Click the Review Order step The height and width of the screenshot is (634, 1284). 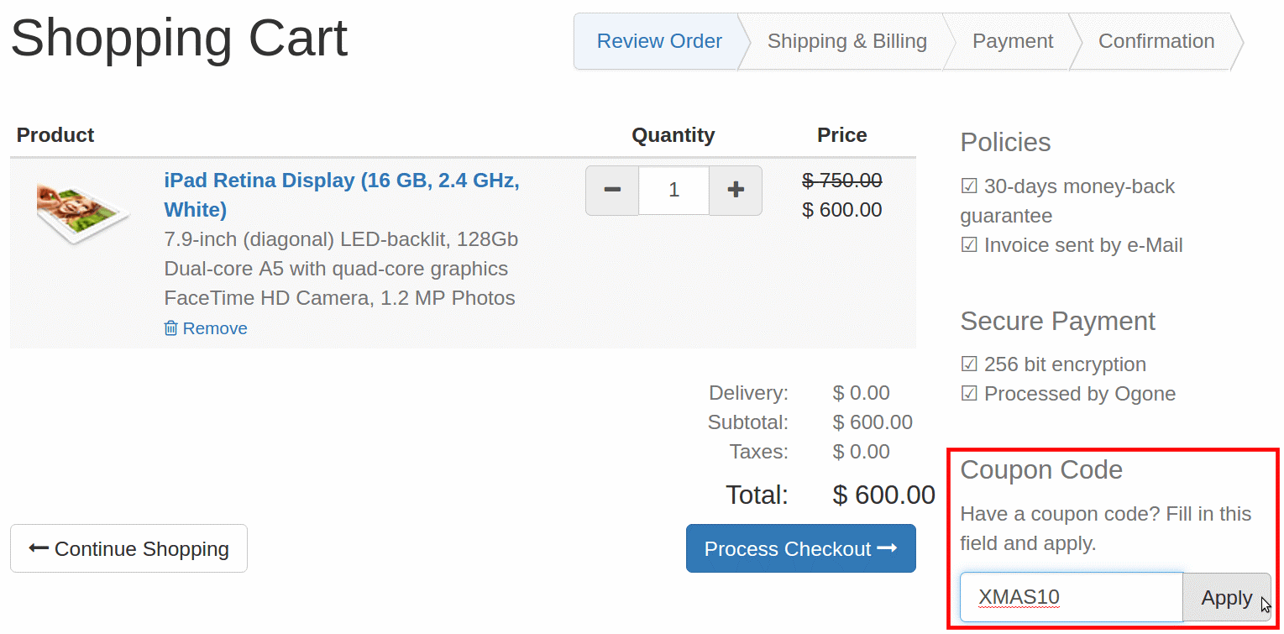point(659,41)
